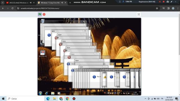Take a Bandicam screenshot with camera icon
180x101 pixels.
pyautogui.click(x=168, y=2)
